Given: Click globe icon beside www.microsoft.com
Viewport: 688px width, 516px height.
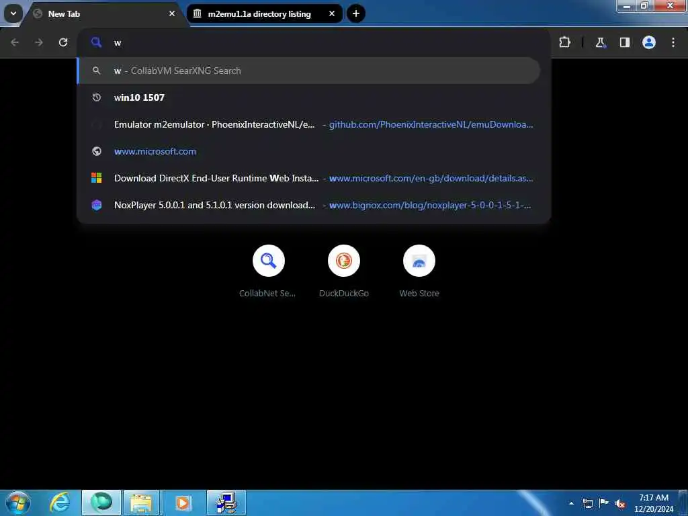Looking at the screenshot, I should 97,151.
